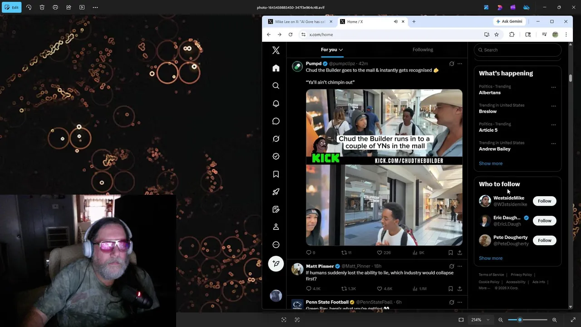Open more options on Pumpd post

[460, 64]
